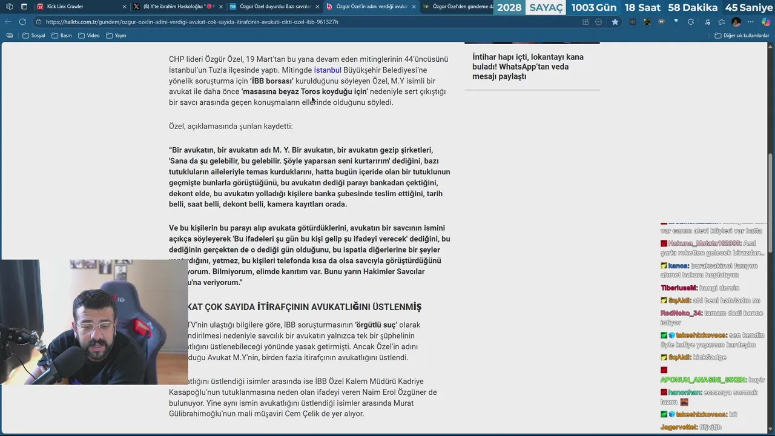The width and height of the screenshot is (775, 436).
Task: Switch to Özgür Özel'den gündeme tab
Action: 457,7
